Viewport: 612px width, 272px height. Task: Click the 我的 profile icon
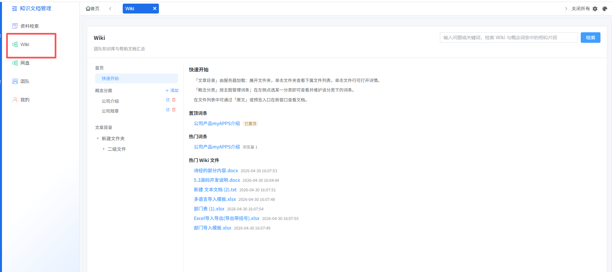point(15,100)
